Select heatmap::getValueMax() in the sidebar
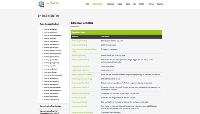This screenshot has height=114, width=200. click(51, 57)
